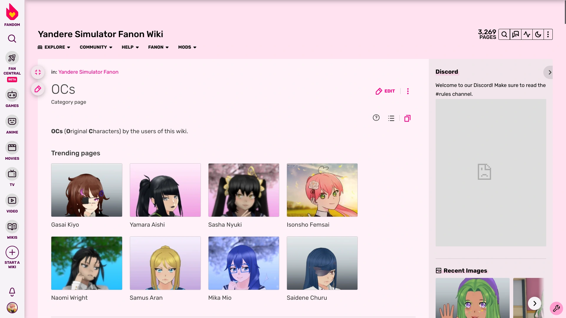Toggle dark mode with the moon icon
The height and width of the screenshot is (318, 566).
click(x=537, y=34)
